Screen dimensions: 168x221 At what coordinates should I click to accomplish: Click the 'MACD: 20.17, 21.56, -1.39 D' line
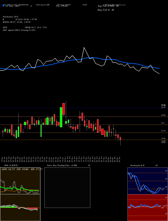pos(16,22)
